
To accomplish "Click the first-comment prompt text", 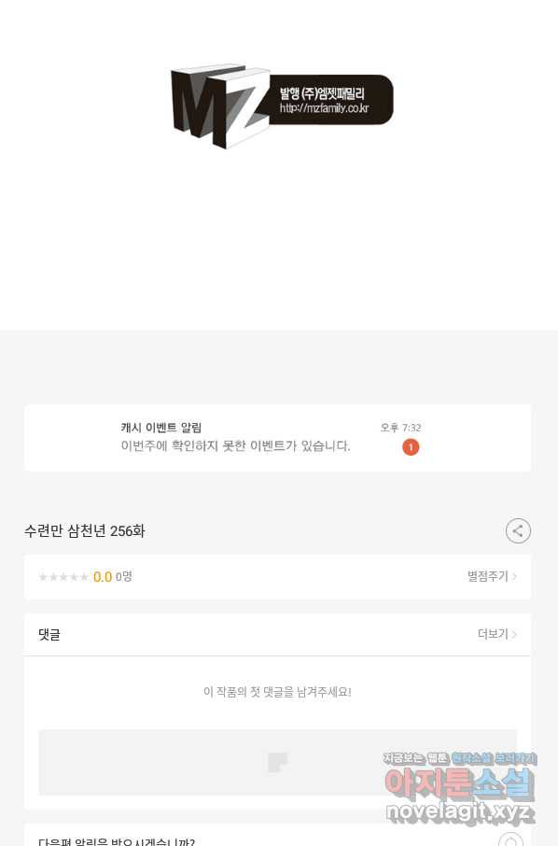I will [277, 692].
